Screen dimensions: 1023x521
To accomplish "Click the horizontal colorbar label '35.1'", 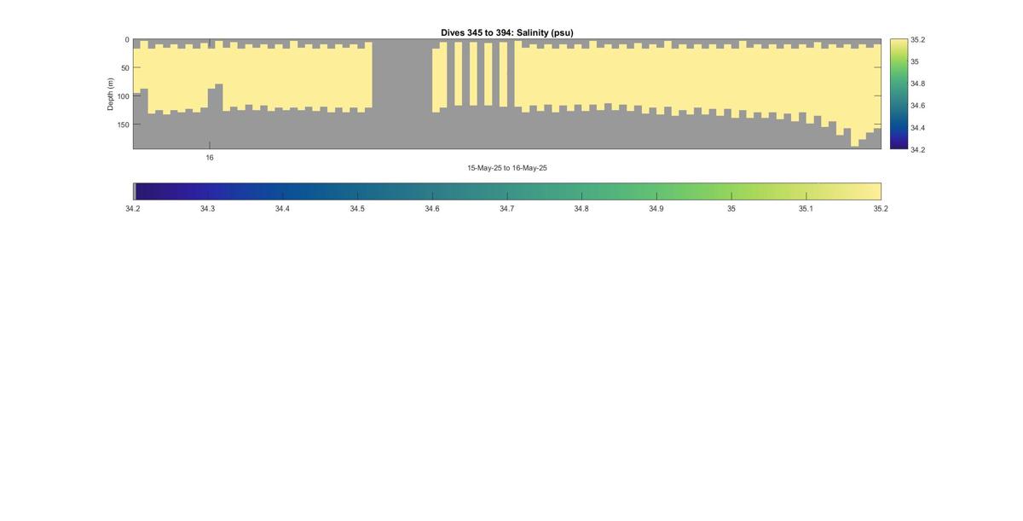I will [806, 209].
